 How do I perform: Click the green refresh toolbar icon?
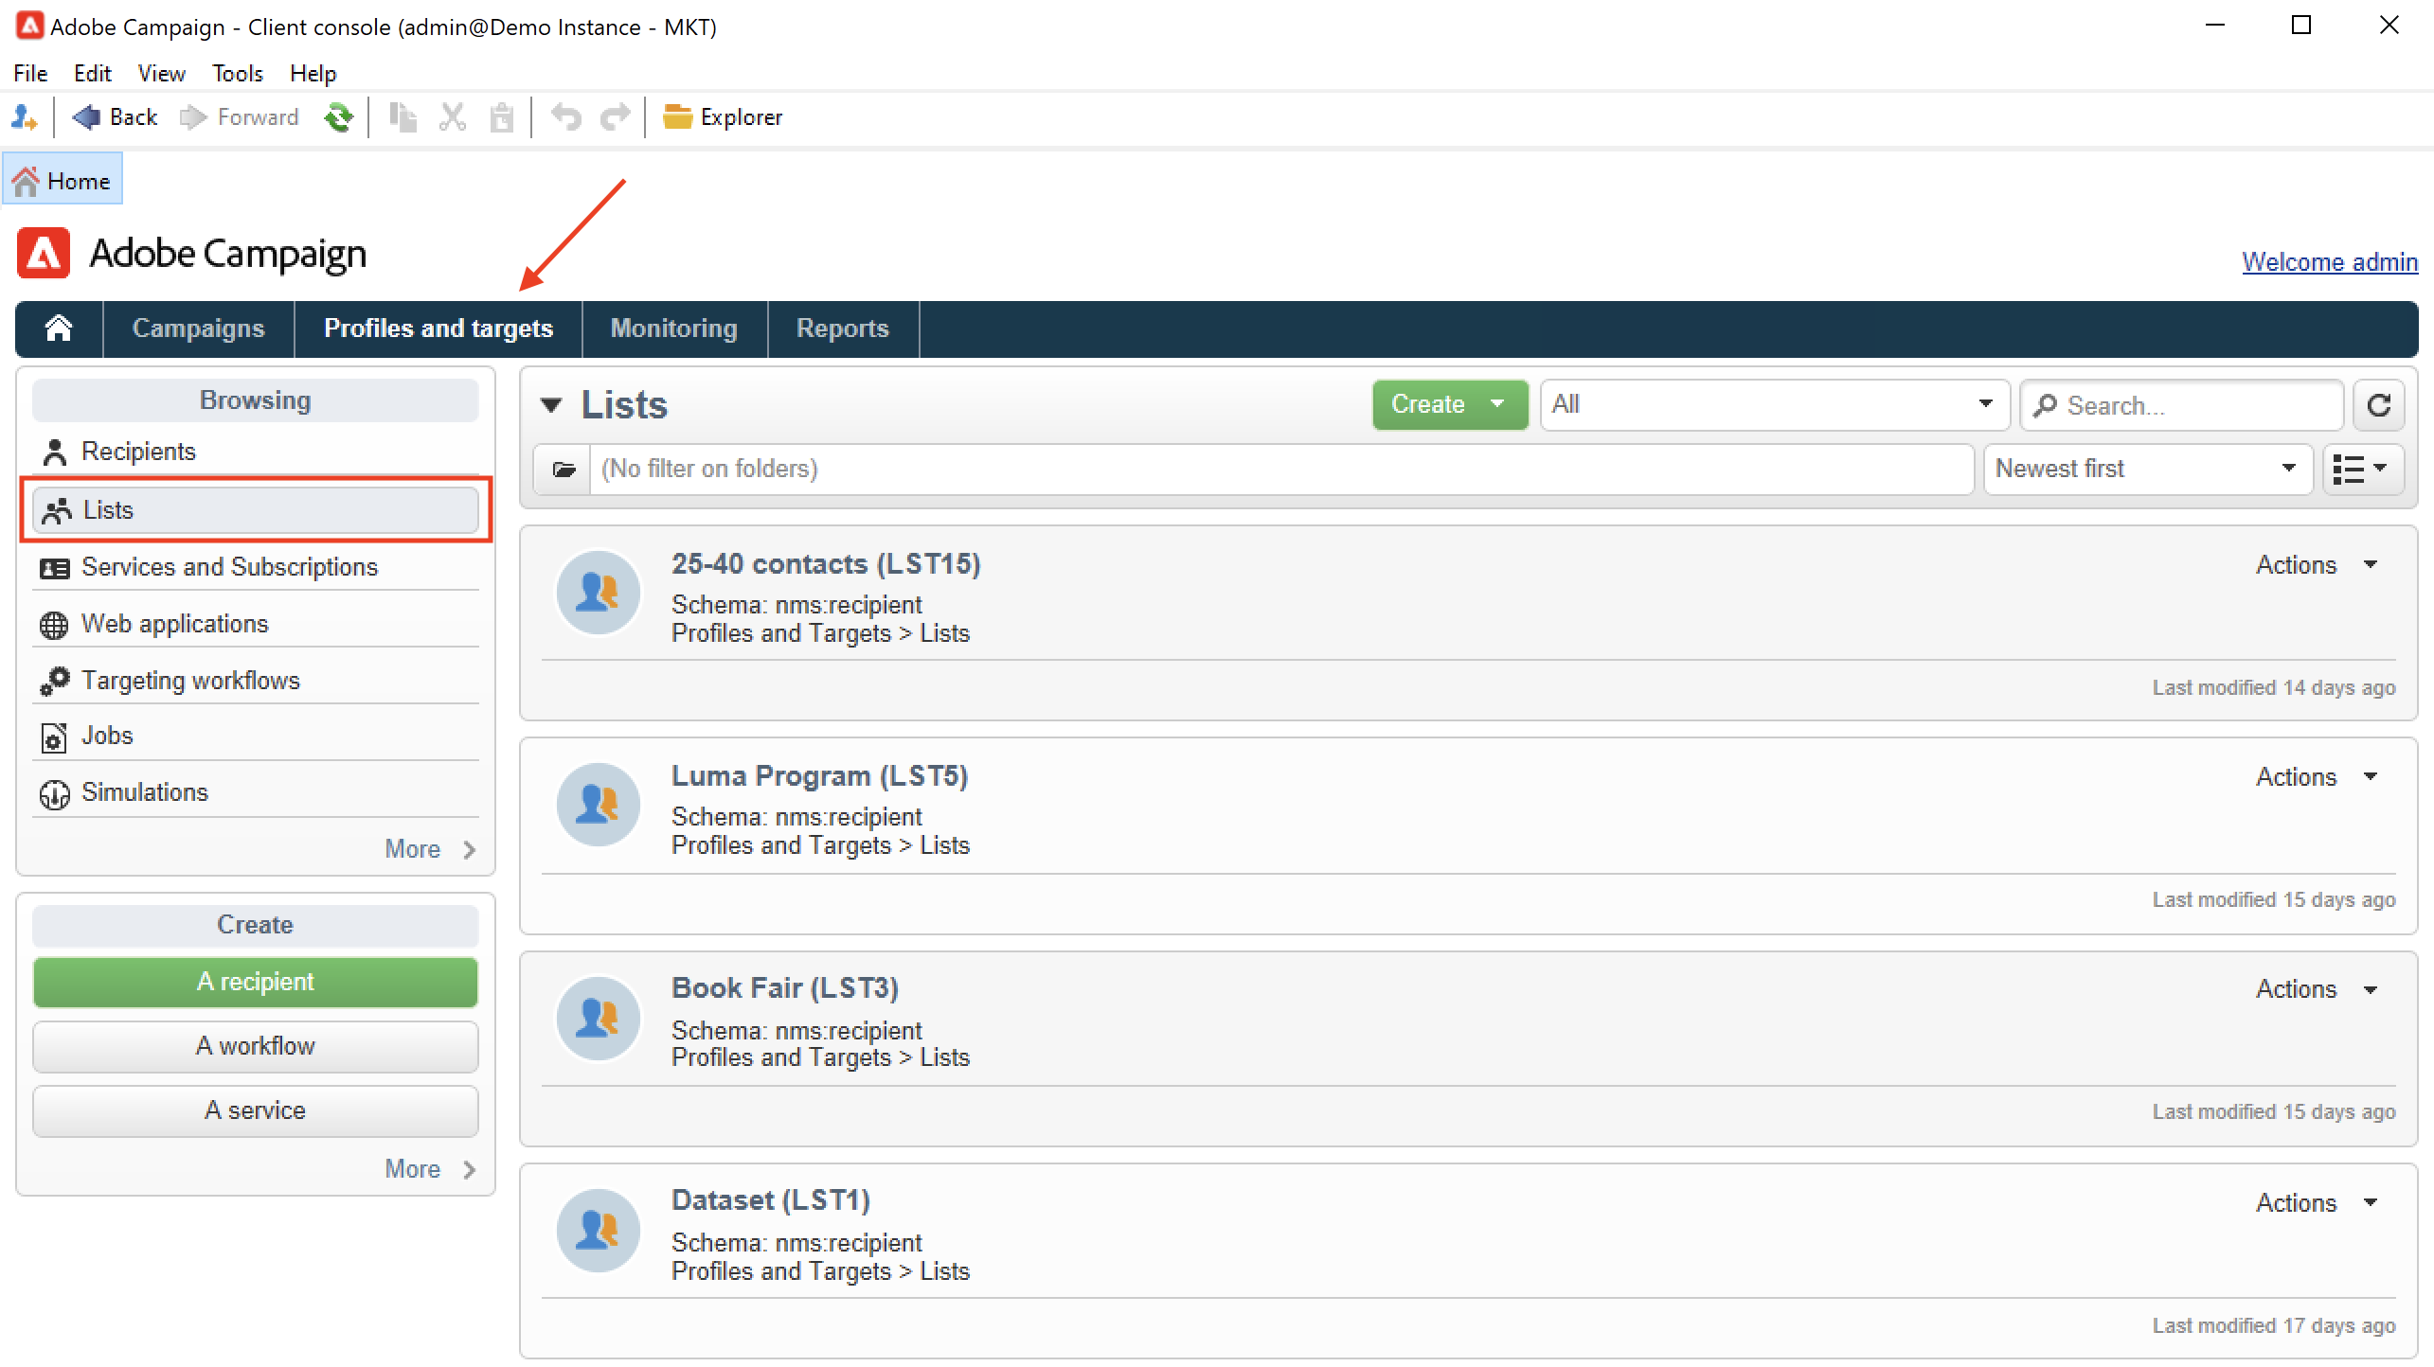338,117
